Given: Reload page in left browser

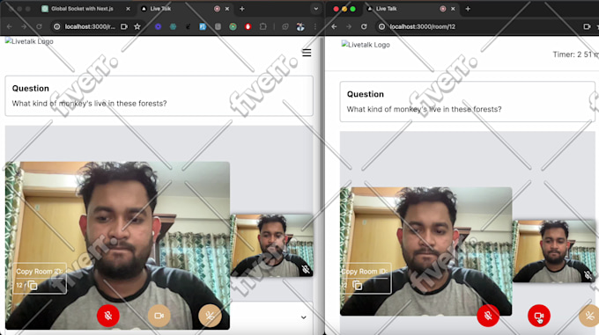Looking at the screenshot, I should click(x=39, y=26).
